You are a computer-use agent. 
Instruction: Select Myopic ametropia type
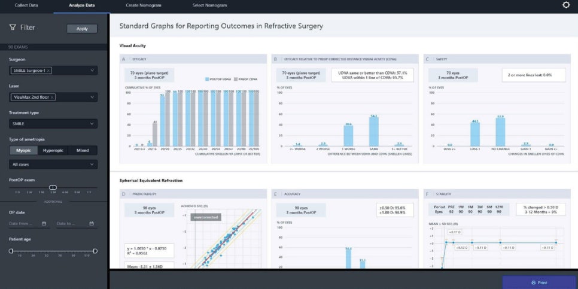click(24, 150)
